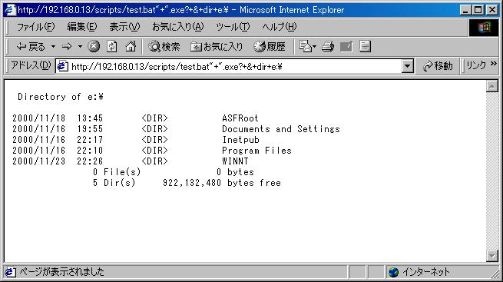This screenshot has width=503, height=282.
Task: Open the お気に入り favorites toolbar button
Action: coord(217,47)
